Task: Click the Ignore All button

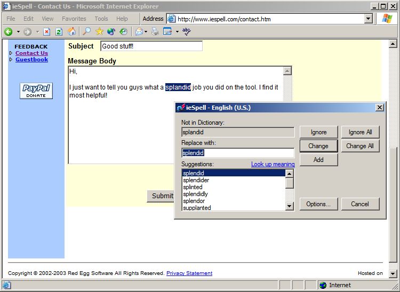Action: (x=360, y=132)
